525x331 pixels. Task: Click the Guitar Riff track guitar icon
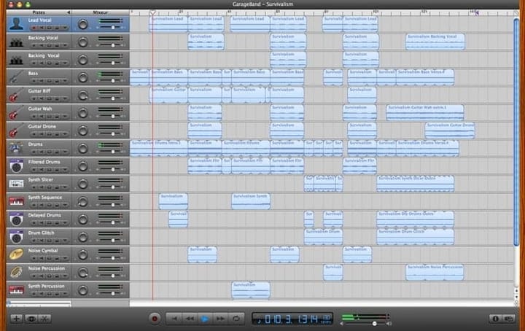(x=16, y=95)
